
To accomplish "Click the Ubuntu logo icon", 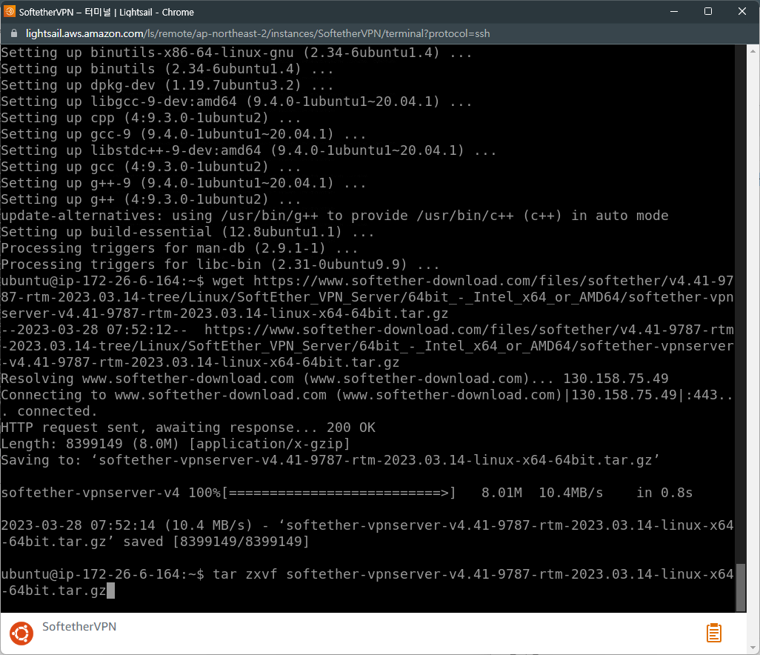I will [x=21, y=634].
